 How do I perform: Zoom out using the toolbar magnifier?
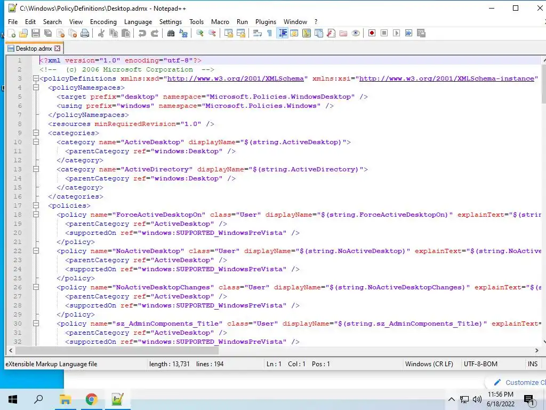pos(212,33)
